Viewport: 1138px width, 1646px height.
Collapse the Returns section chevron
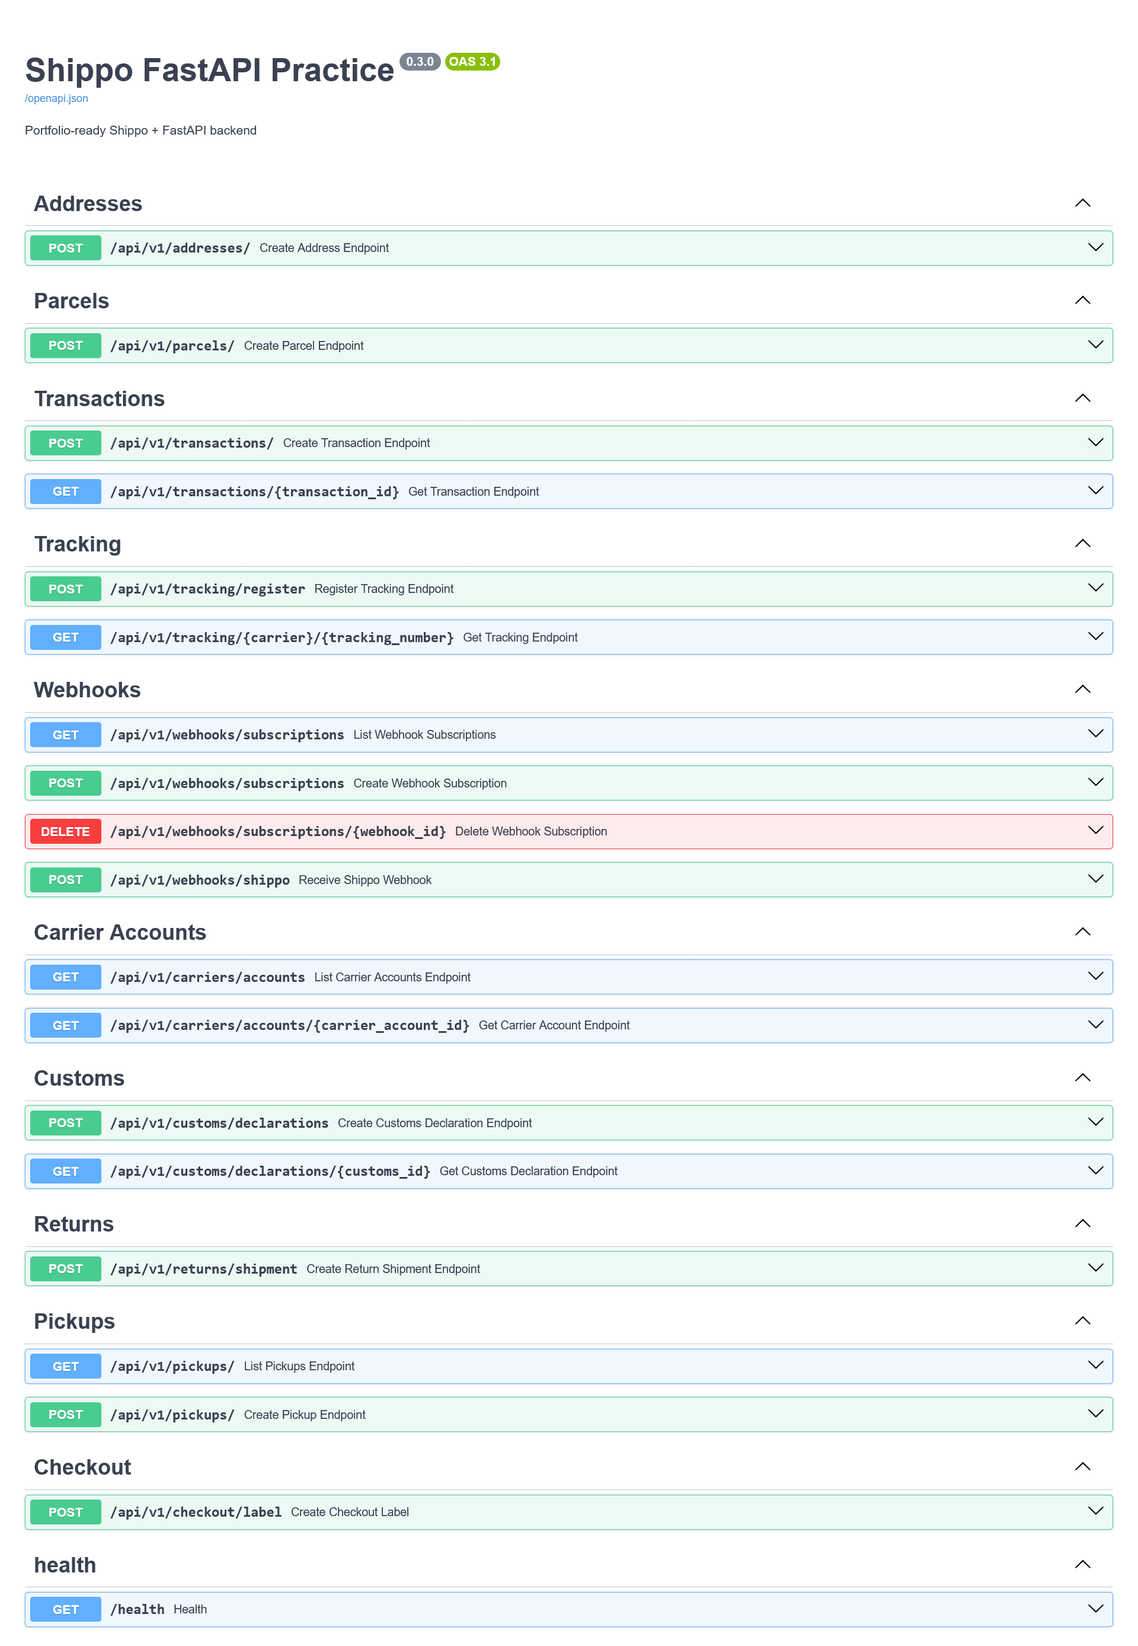(1082, 1223)
